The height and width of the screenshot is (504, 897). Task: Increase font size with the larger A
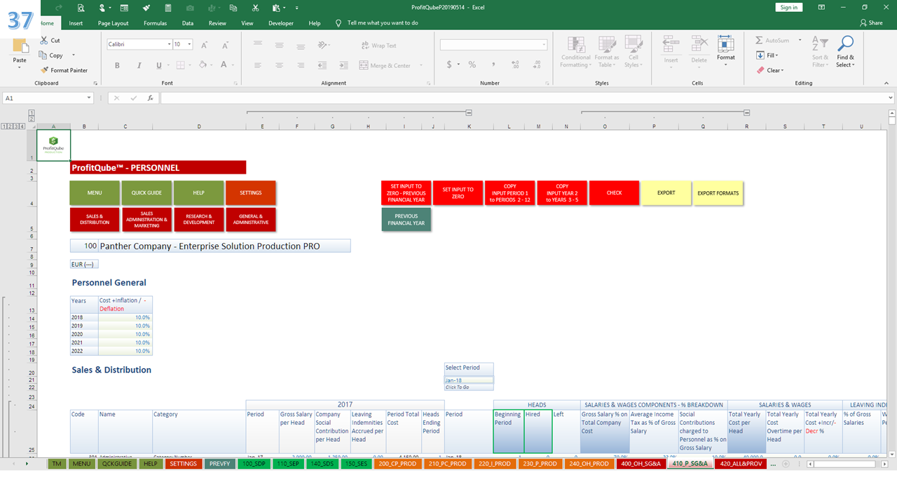(205, 44)
